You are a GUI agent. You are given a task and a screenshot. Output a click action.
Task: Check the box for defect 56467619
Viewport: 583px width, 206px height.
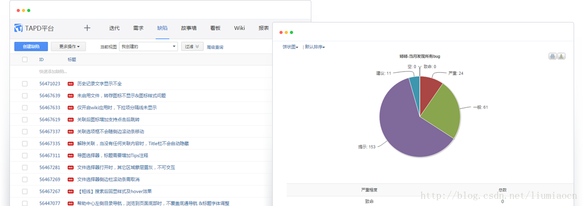click(x=25, y=119)
